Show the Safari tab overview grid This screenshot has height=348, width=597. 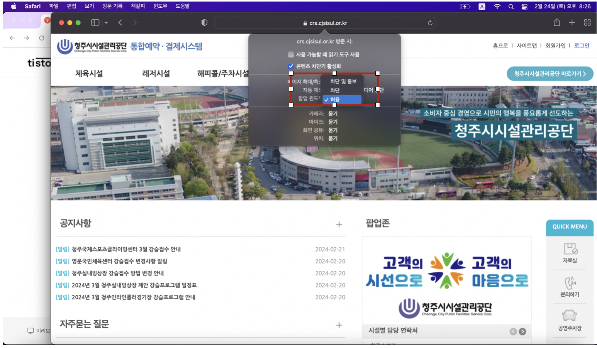(x=587, y=23)
